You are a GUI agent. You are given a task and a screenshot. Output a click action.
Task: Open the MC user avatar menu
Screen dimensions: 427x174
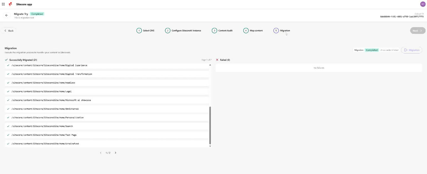pos(423,4)
